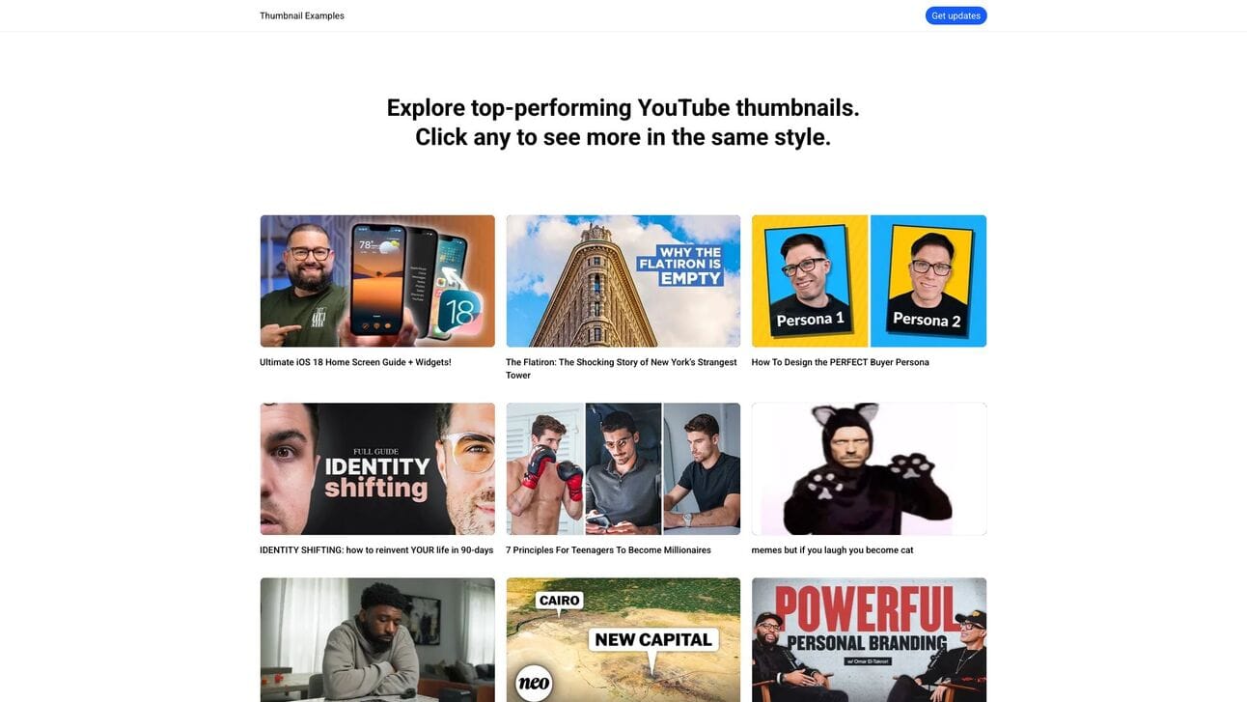
Task: Select the Flatiron building thumbnail
Action: [x=623, y=281]
